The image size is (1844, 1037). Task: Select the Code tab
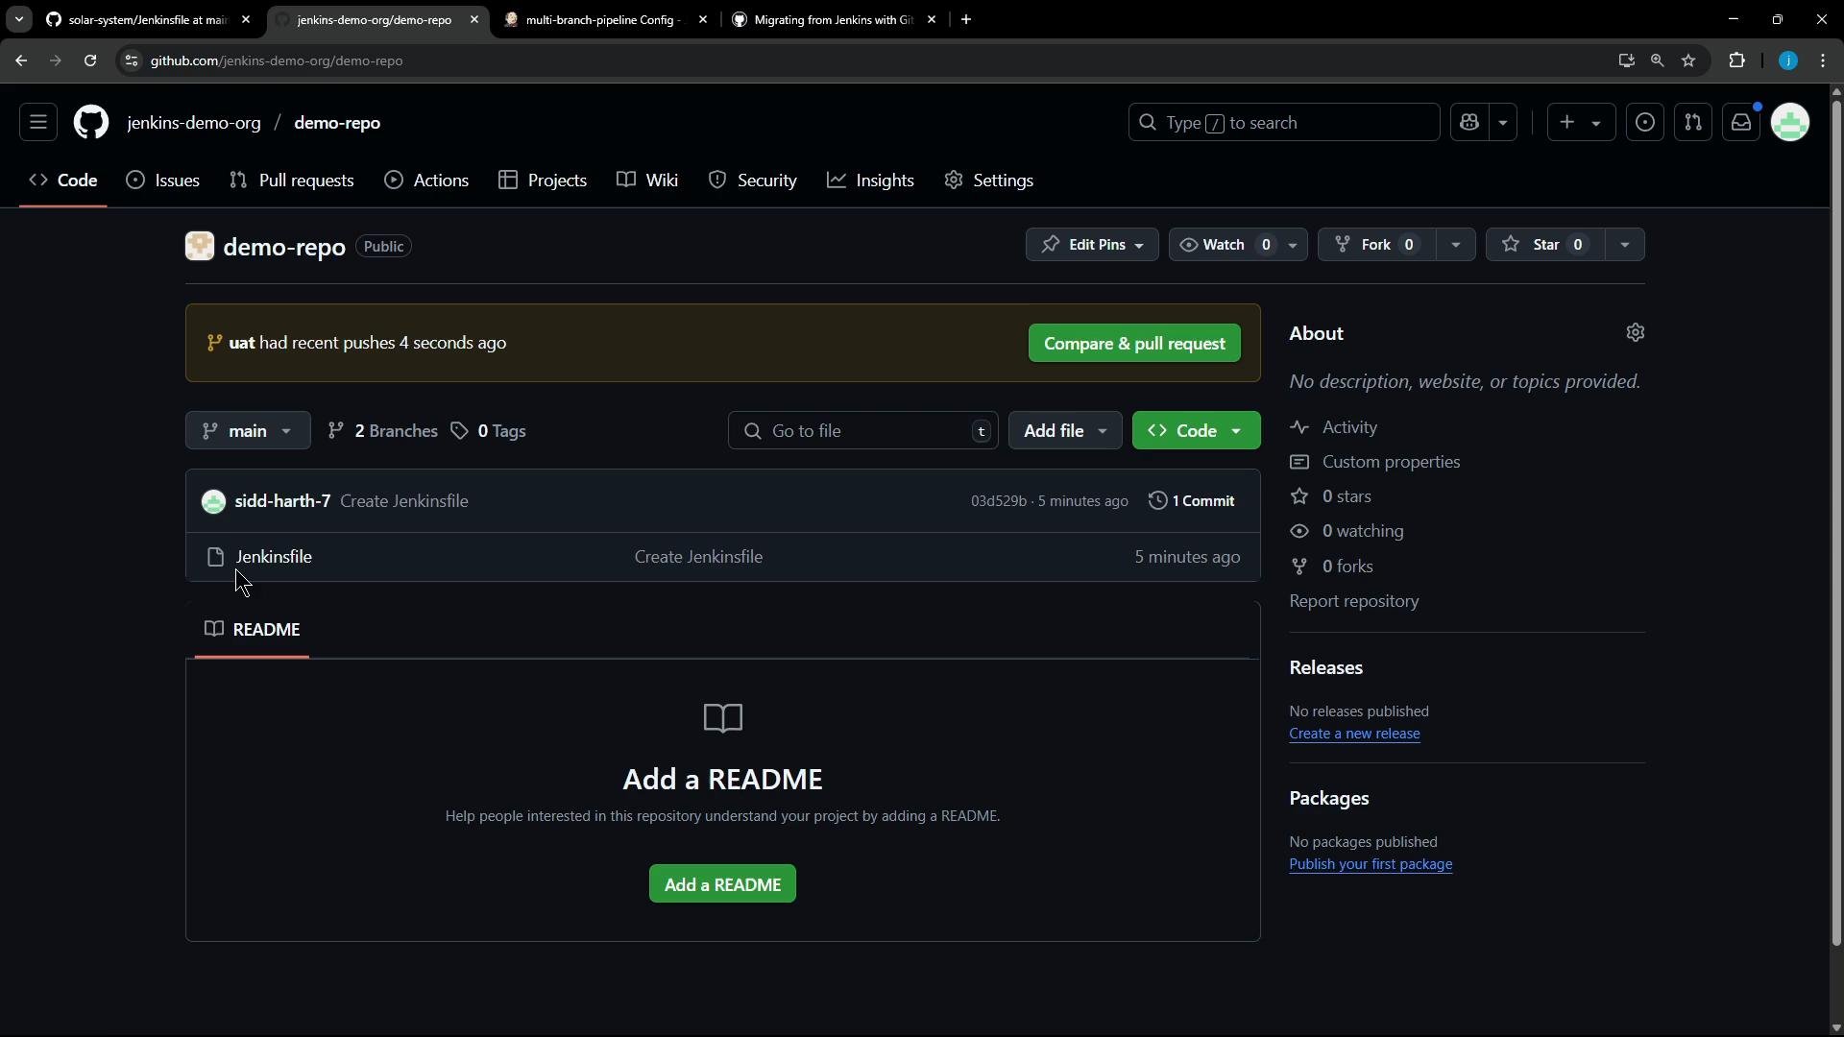[x=63, y=181]
